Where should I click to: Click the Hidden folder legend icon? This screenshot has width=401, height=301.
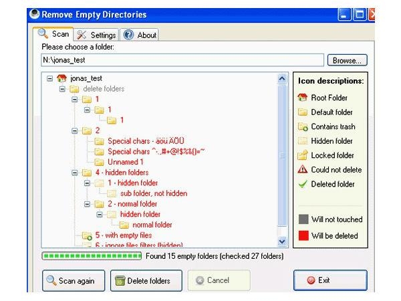click(x=303, y=141)
